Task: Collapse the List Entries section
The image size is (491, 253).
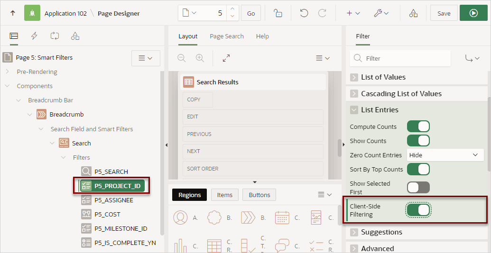Action: pos(354,110)
